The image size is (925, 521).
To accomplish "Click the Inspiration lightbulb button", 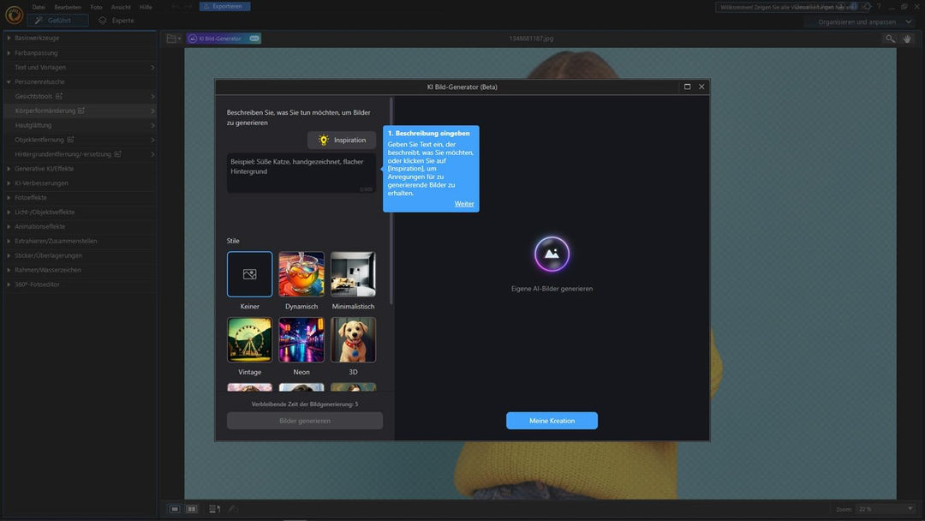I will 342,140.
